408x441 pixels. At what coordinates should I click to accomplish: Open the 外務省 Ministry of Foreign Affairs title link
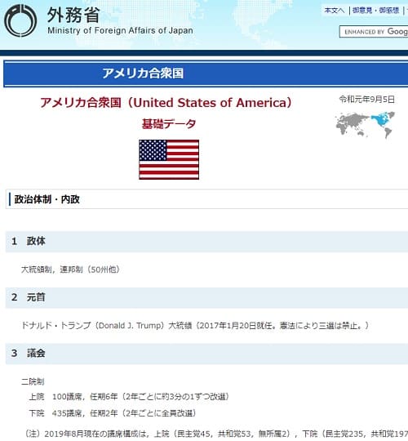(120, 20)
